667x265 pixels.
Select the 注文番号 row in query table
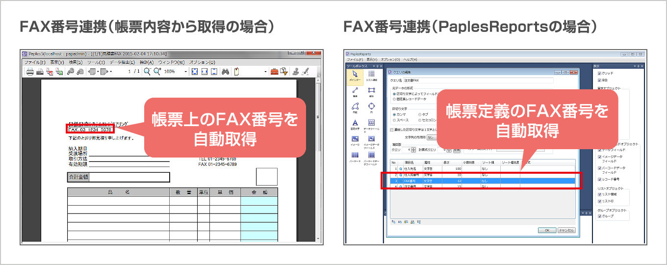[x=483, y=186]
